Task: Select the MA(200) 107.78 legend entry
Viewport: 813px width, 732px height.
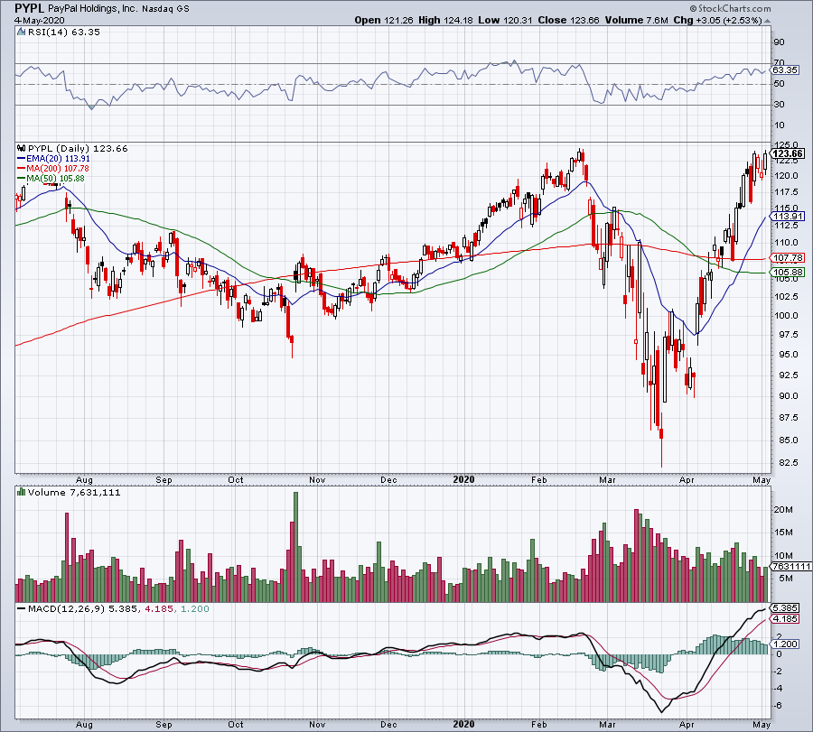Action: (58, 169)
